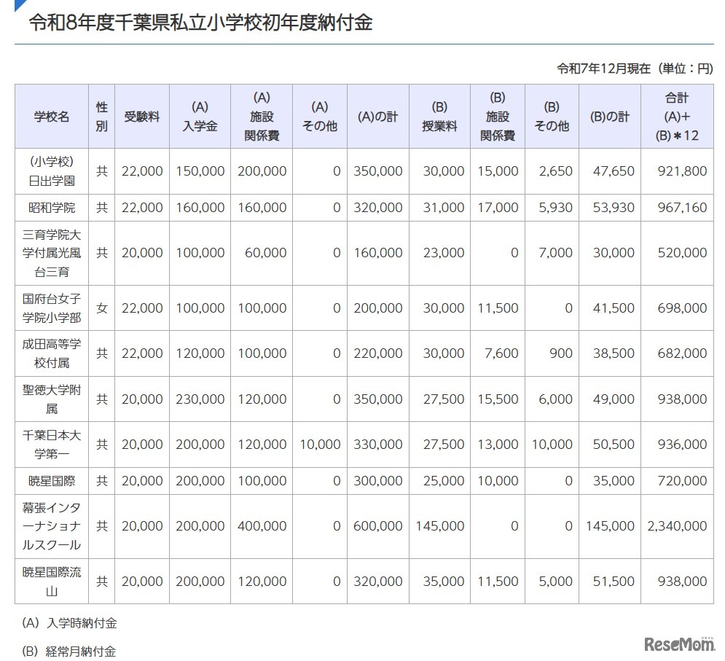
Task: Click the 受験料 column header
Action: [x=141, y=117]
